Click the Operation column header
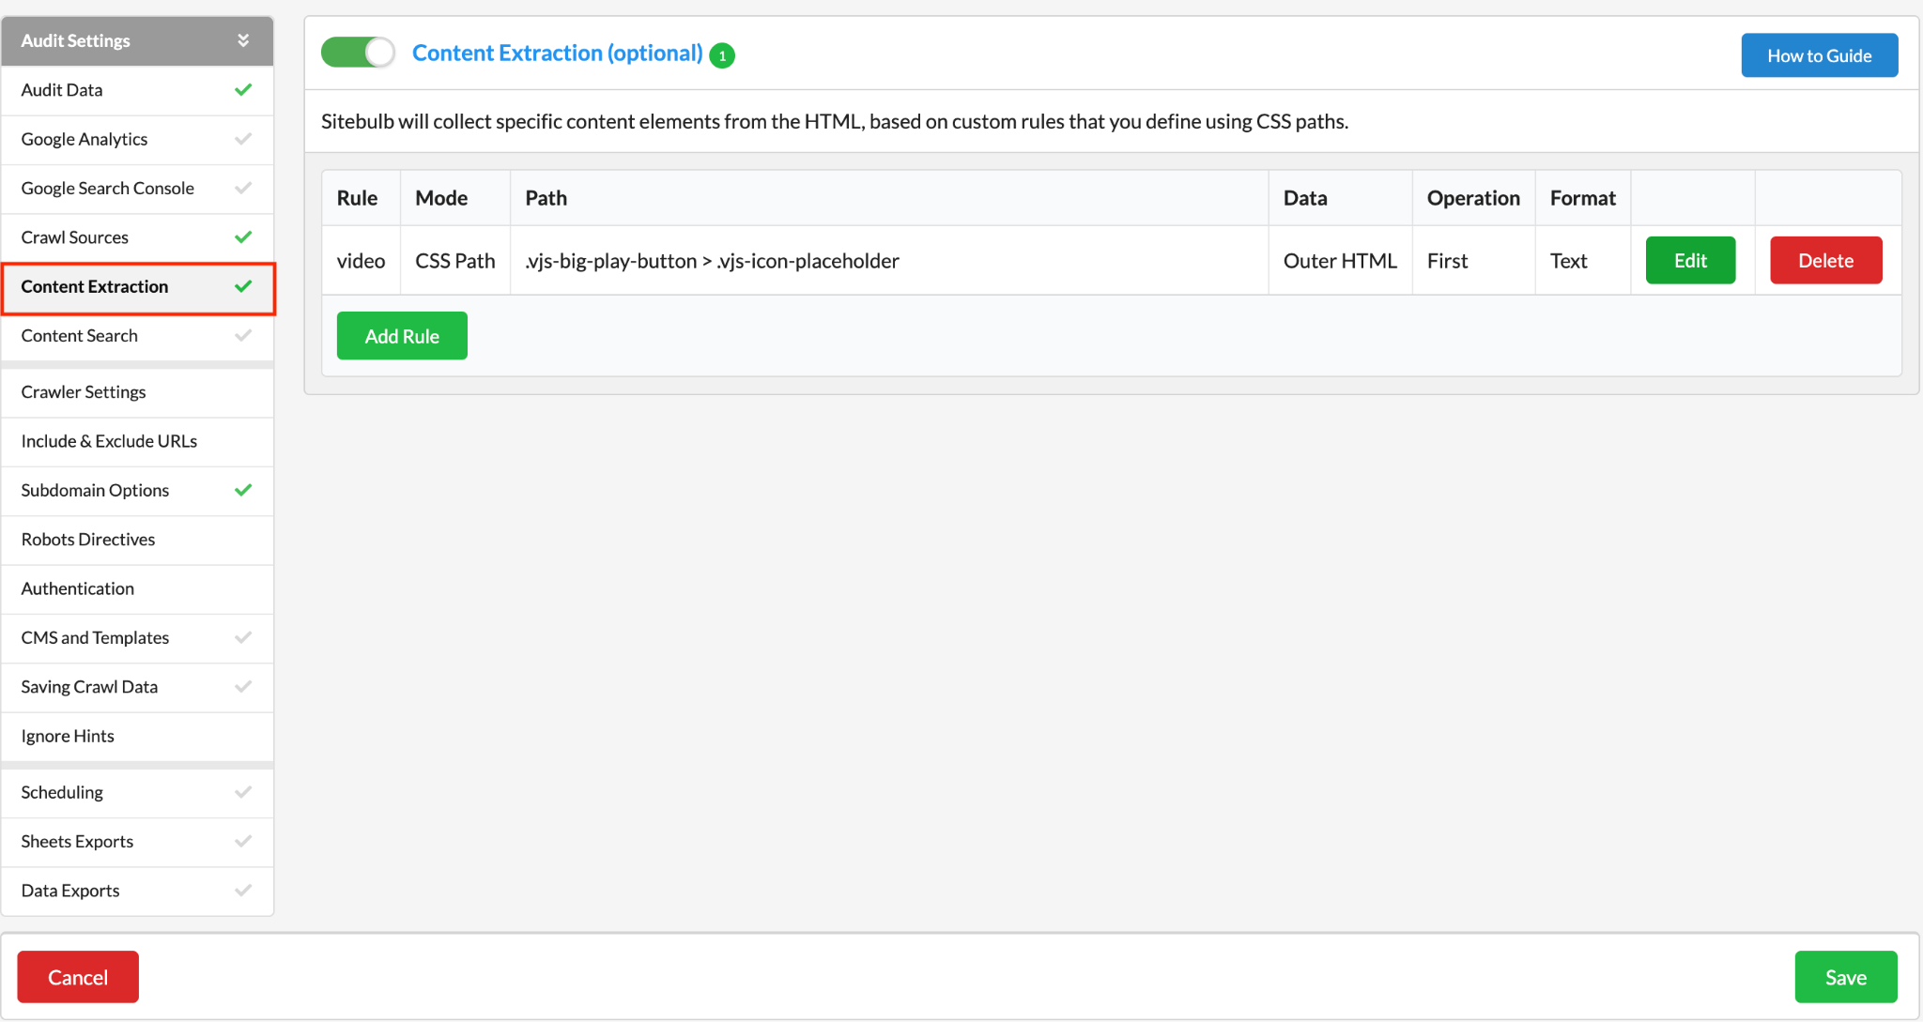The width and height of the screenshot is (1923, 1022). pos(1473,198)
